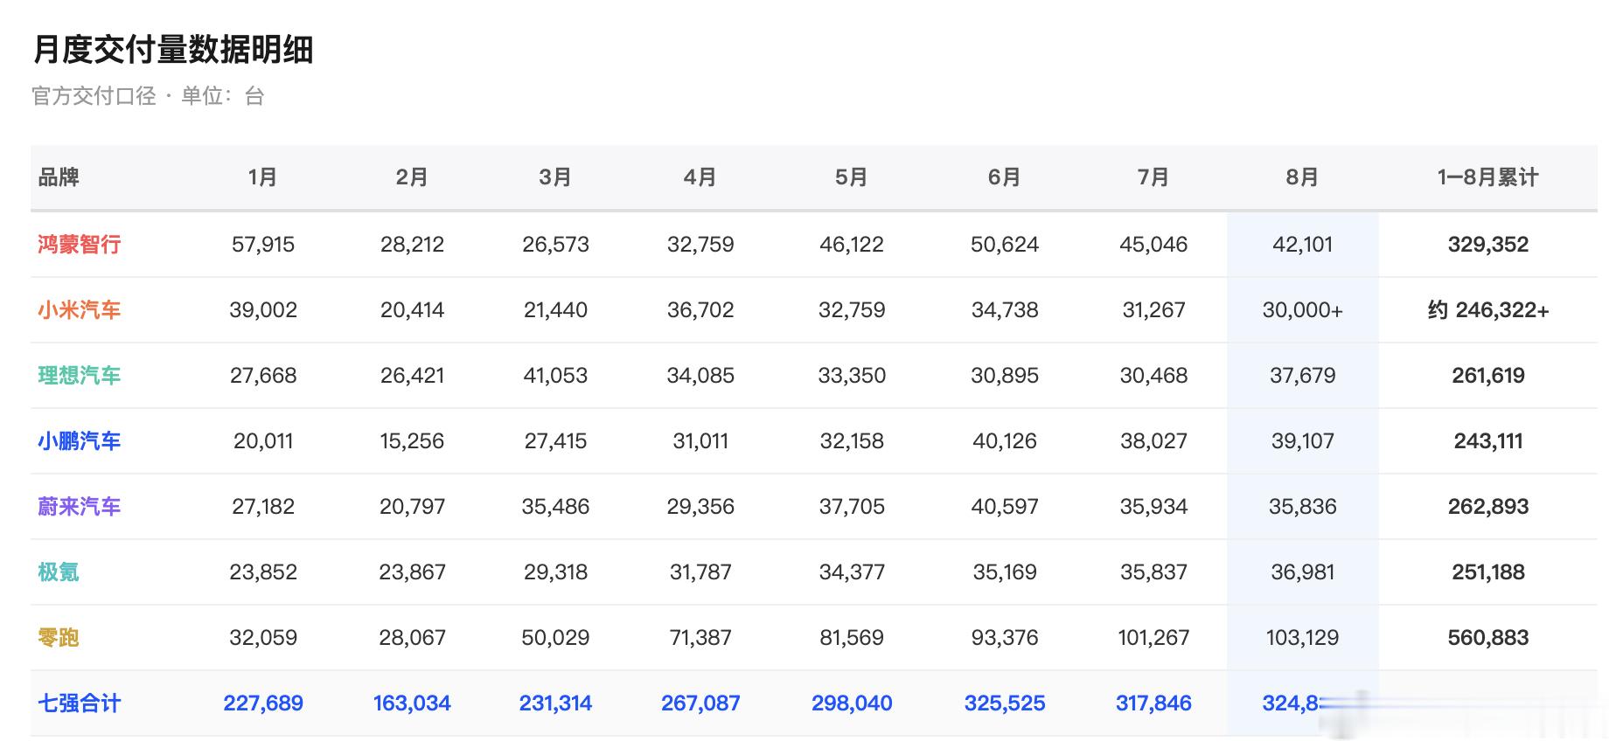Screen dimensions: 1623x755
Task: Select the brand name 极氪
Action: [59, 572]
